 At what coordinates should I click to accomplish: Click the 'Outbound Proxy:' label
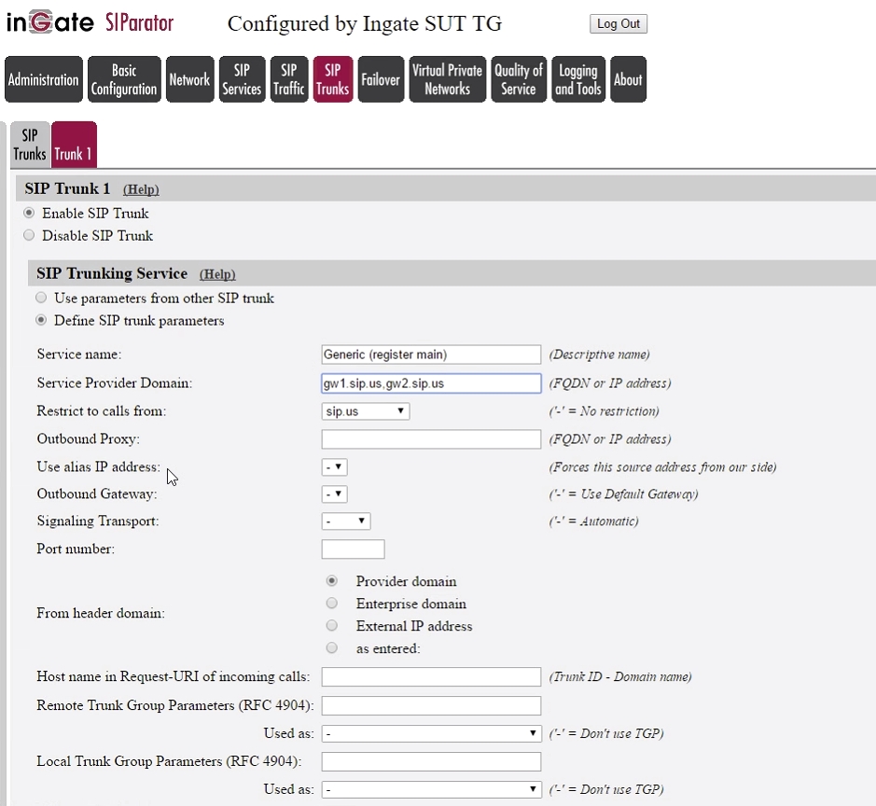coord(89,439)
